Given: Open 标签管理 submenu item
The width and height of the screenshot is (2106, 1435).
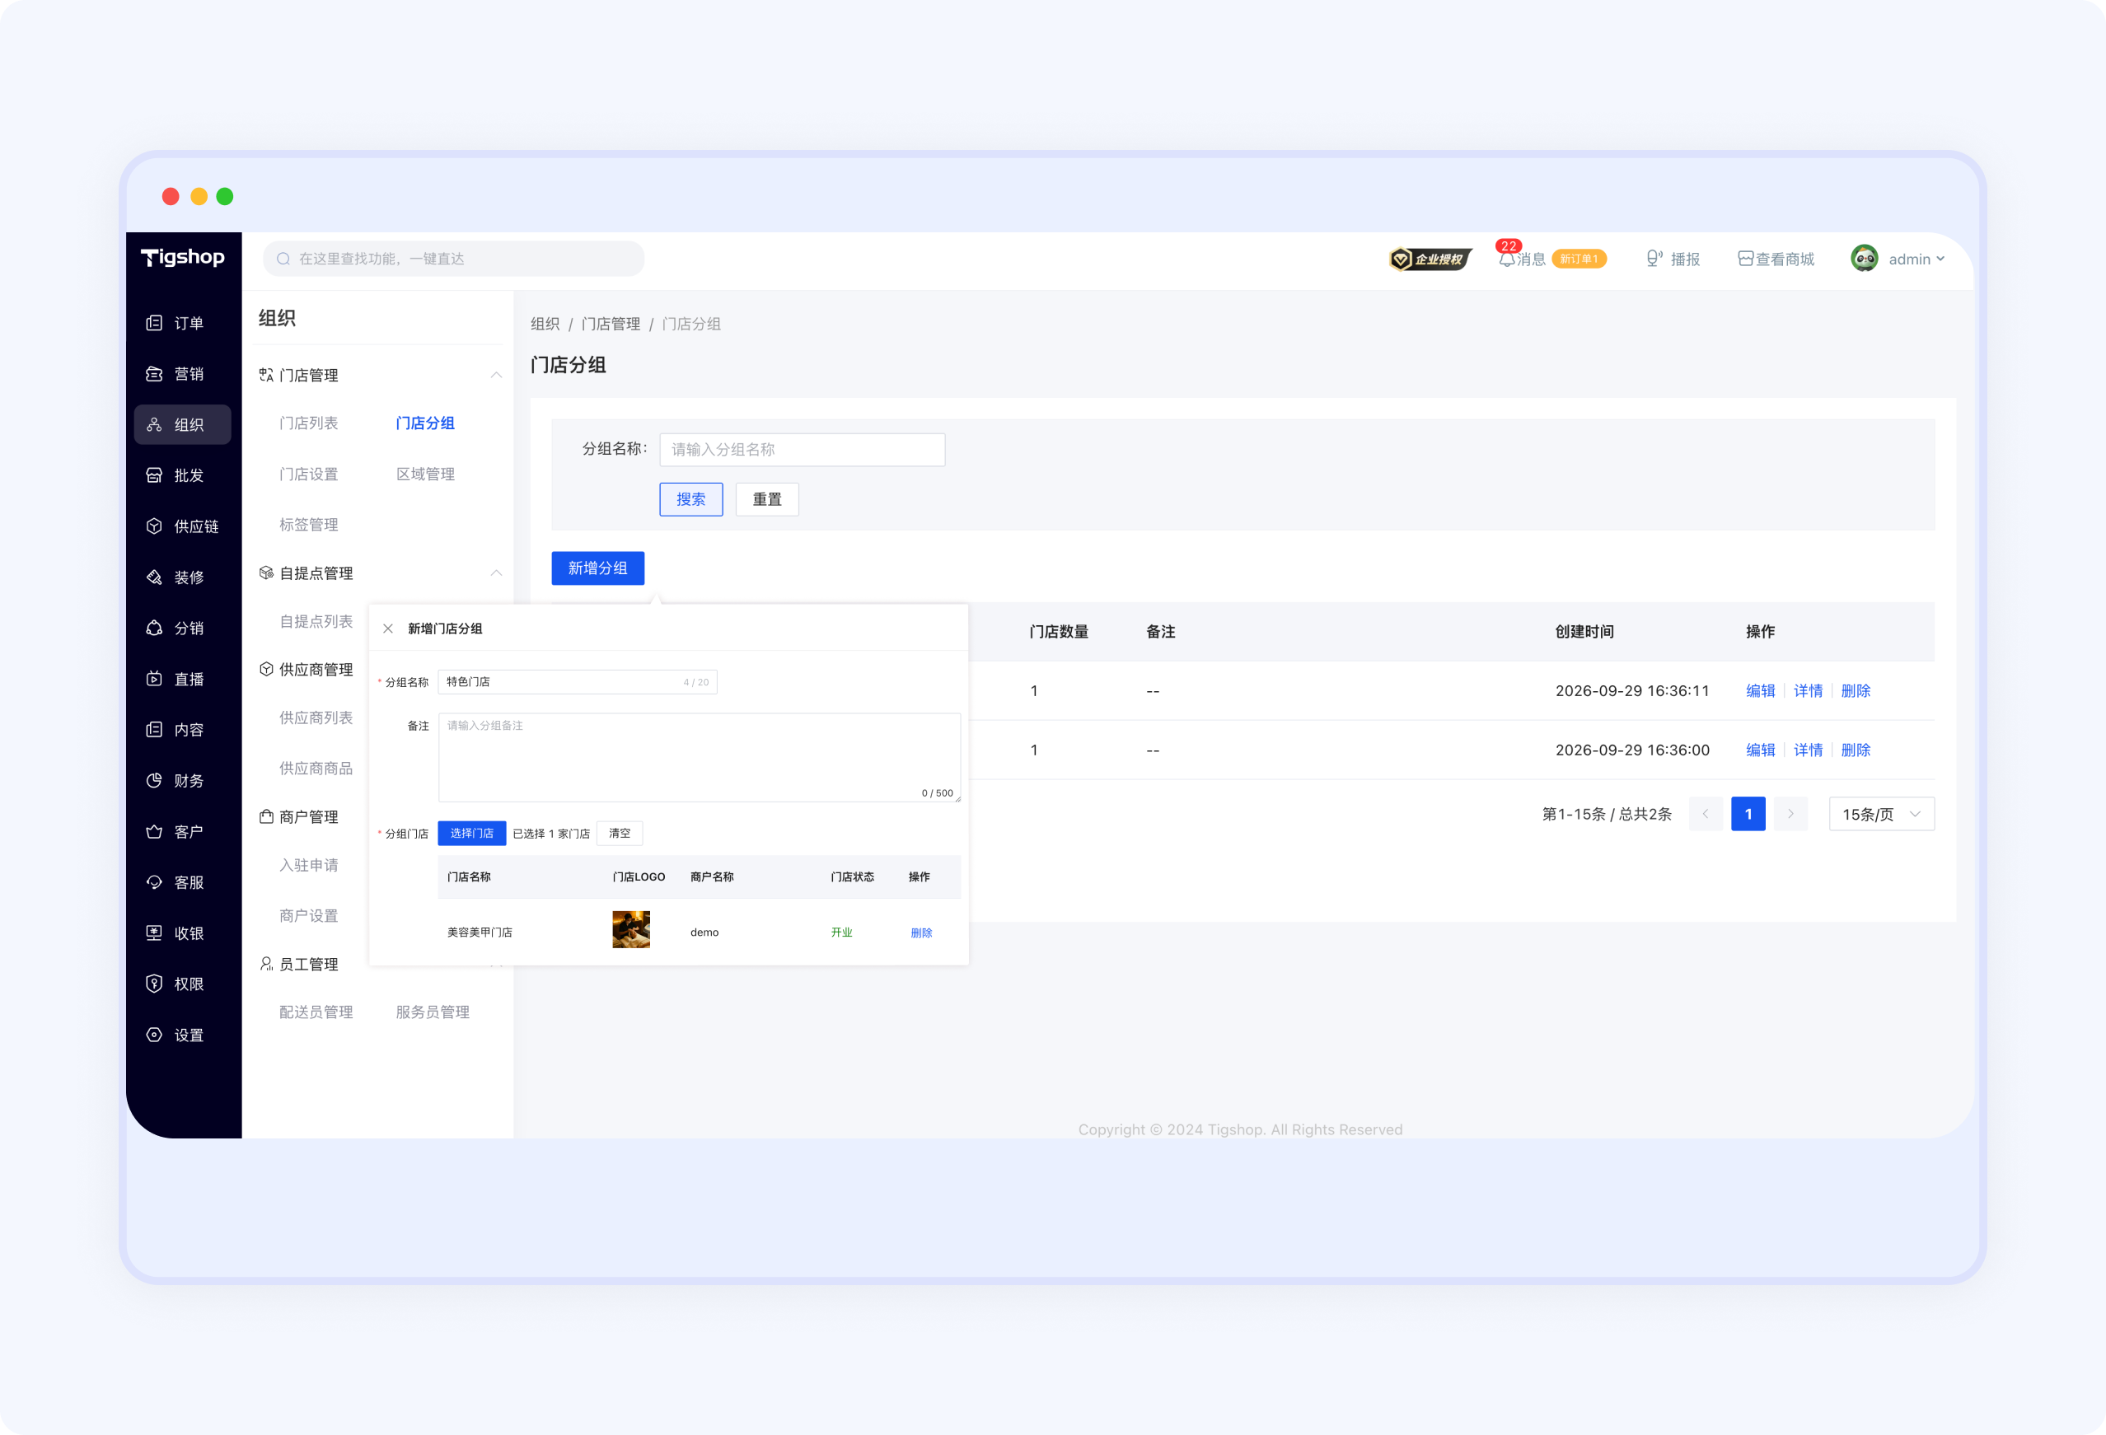Looking at the screenshot, I should 309,525.
